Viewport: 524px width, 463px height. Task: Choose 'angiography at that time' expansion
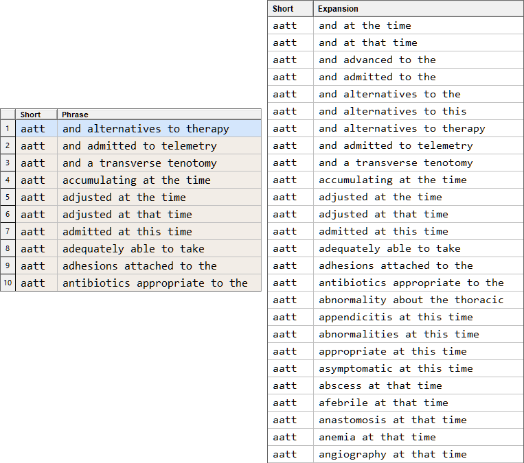(x=392, y=454)
